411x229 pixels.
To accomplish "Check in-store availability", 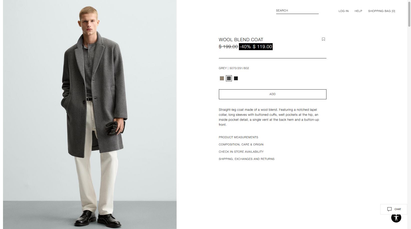I will pyautogui.click(x=241, y=152).
